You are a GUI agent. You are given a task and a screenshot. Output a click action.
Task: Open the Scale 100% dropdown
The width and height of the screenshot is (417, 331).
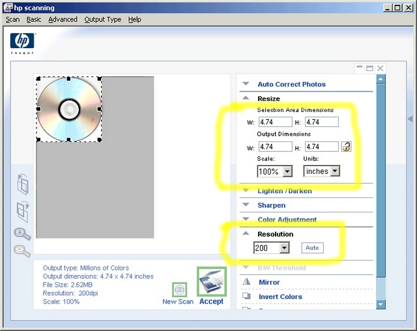coord(287,171)
